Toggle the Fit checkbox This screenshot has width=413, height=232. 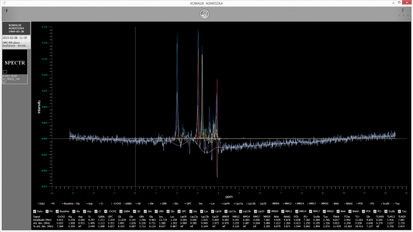(47, 211)
